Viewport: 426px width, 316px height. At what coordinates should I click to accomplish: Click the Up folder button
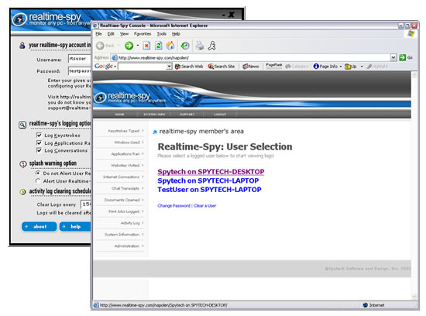pos(350,67)
